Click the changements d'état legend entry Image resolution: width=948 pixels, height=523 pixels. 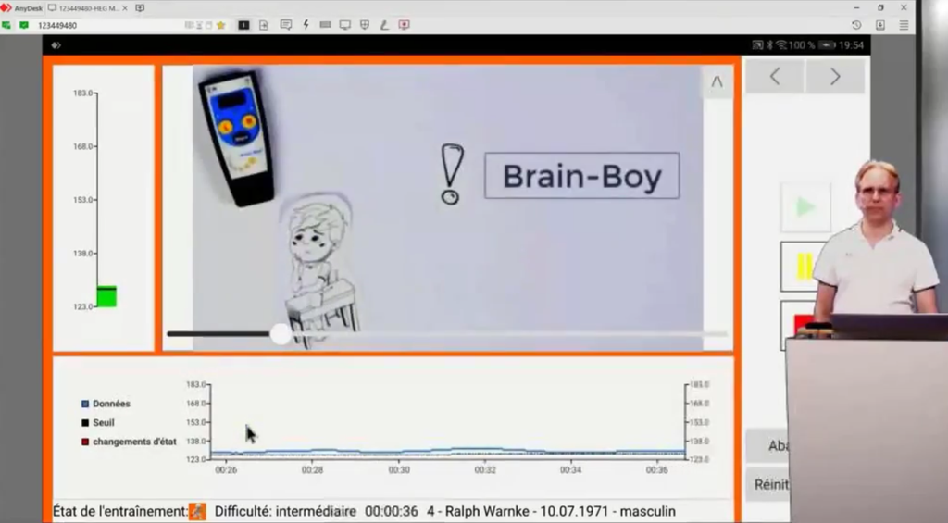coord(129,442)
